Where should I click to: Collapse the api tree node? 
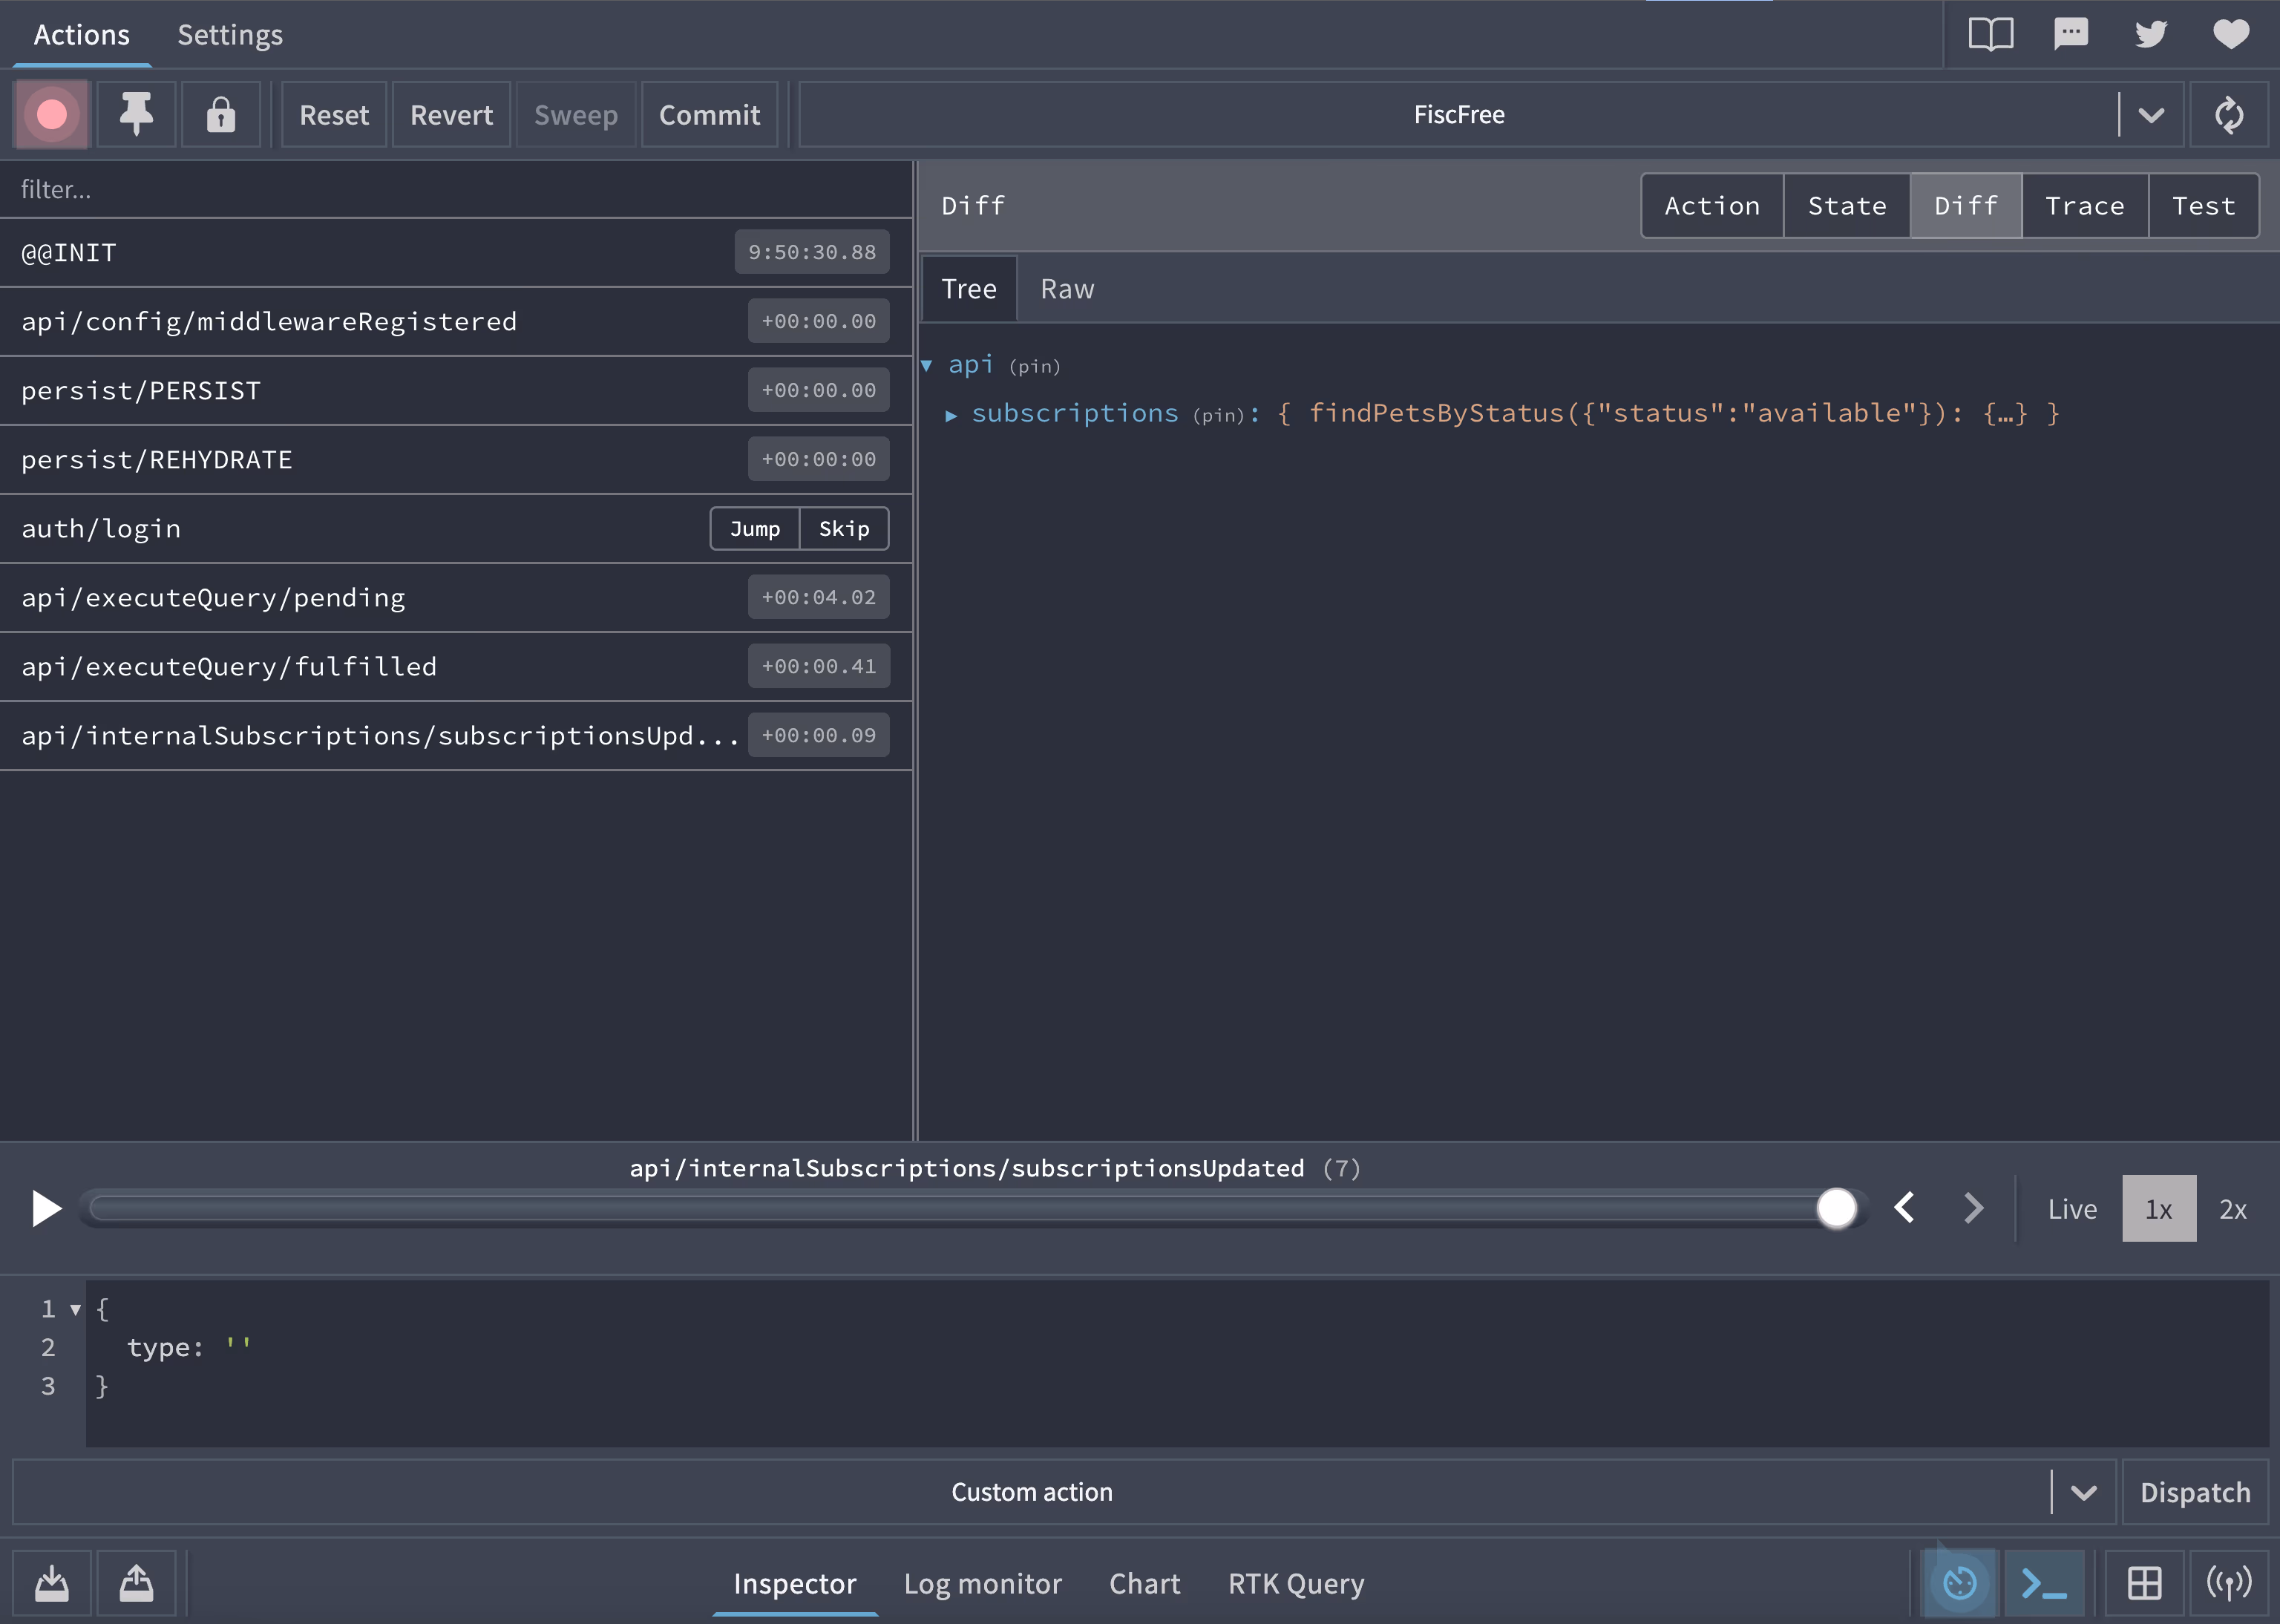click(x=927, y=366)
